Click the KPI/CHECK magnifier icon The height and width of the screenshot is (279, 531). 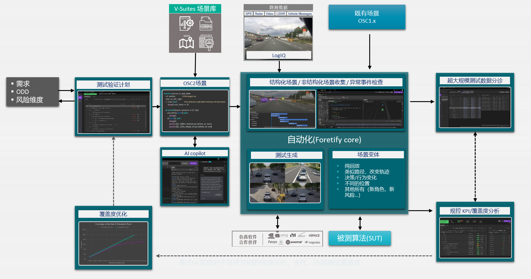[x=206, y=42]
